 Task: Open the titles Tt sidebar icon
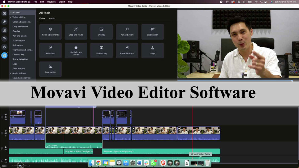[4, 38]
